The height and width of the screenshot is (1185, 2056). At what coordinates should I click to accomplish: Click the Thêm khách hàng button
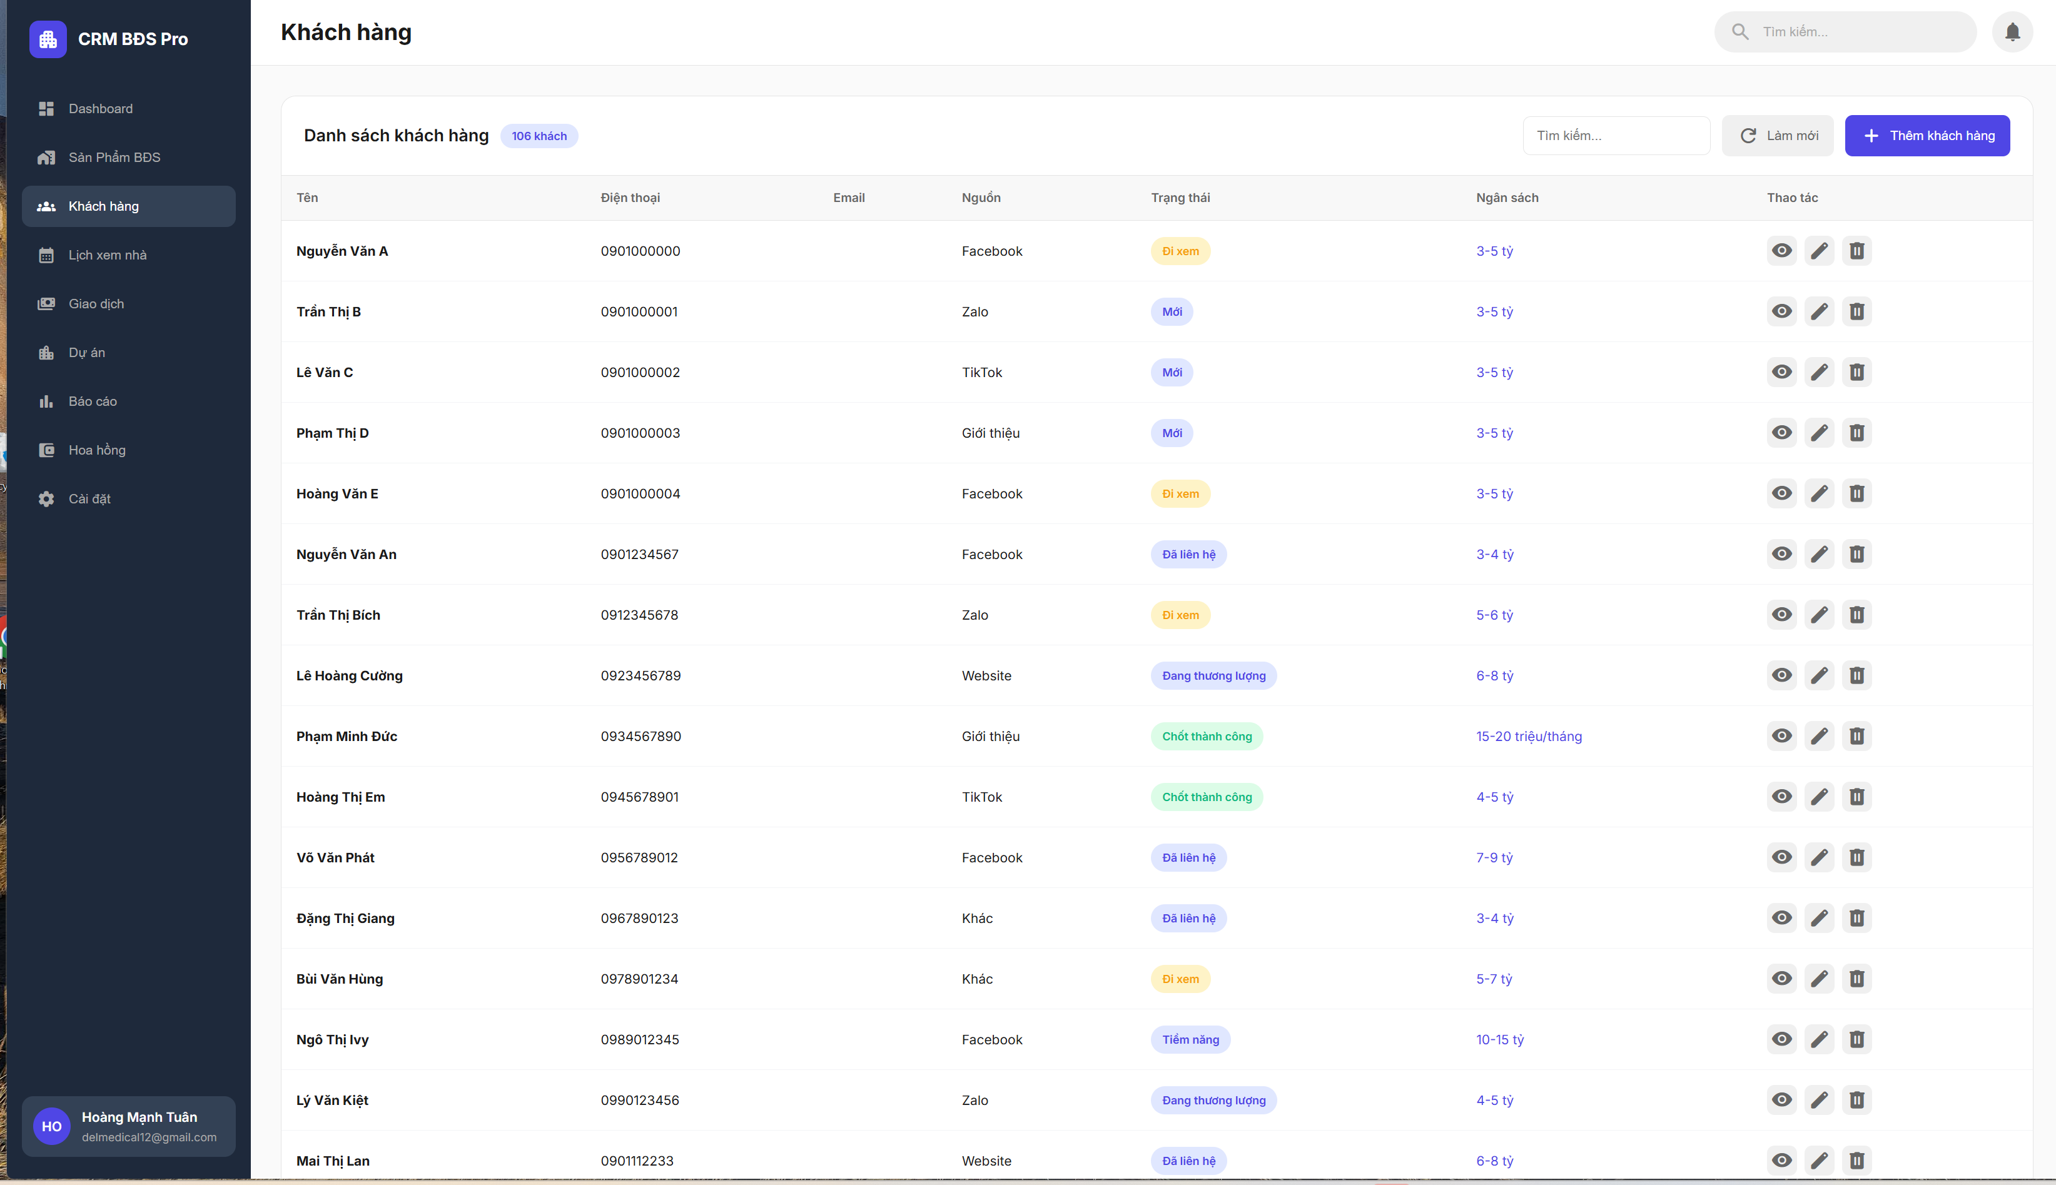pos(1927,136)
